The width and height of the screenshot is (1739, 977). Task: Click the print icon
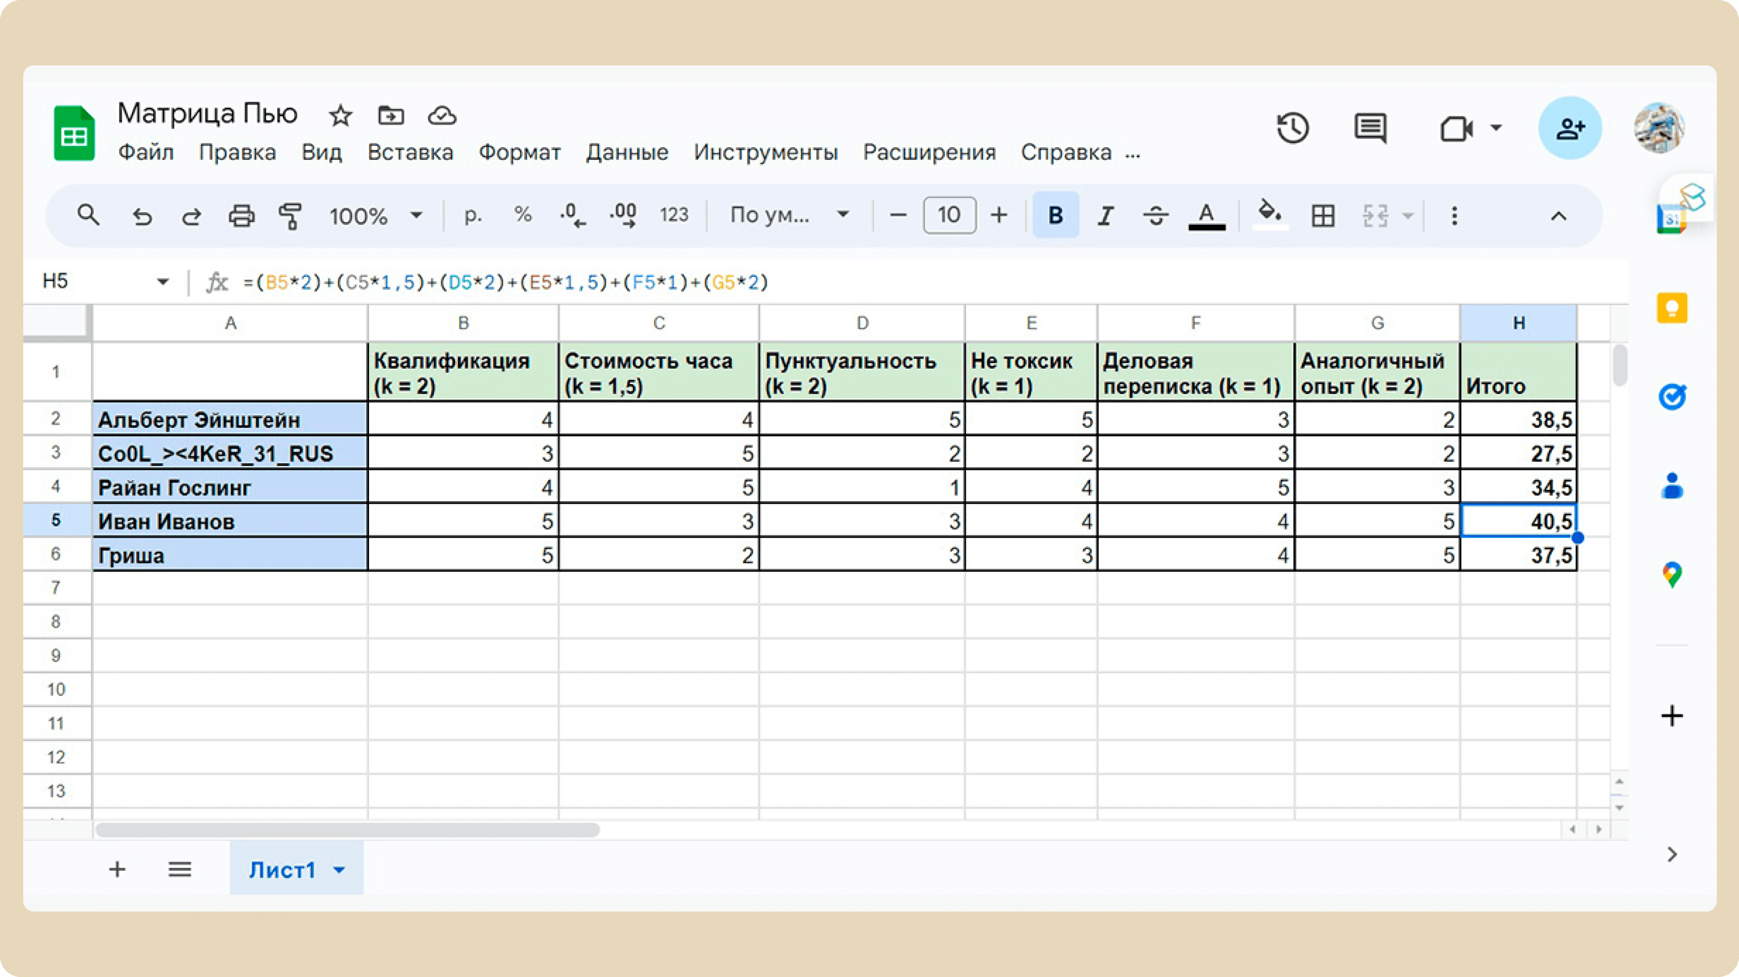pyautogui.click(x=241, y=216)
